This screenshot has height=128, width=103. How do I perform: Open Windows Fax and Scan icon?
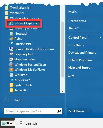point(11,65)
